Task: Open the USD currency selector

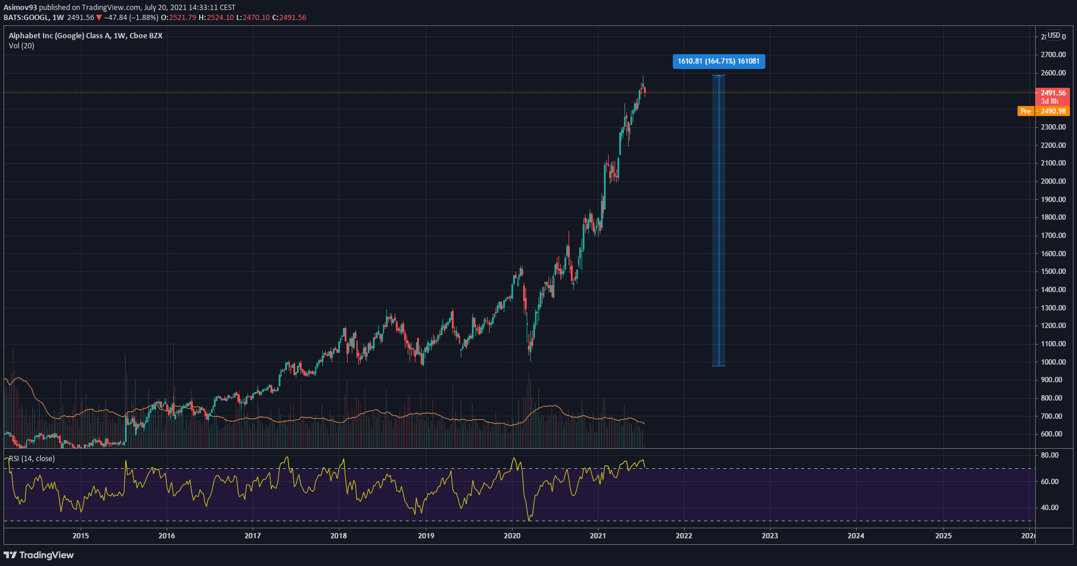Action: pos(1053,35)
